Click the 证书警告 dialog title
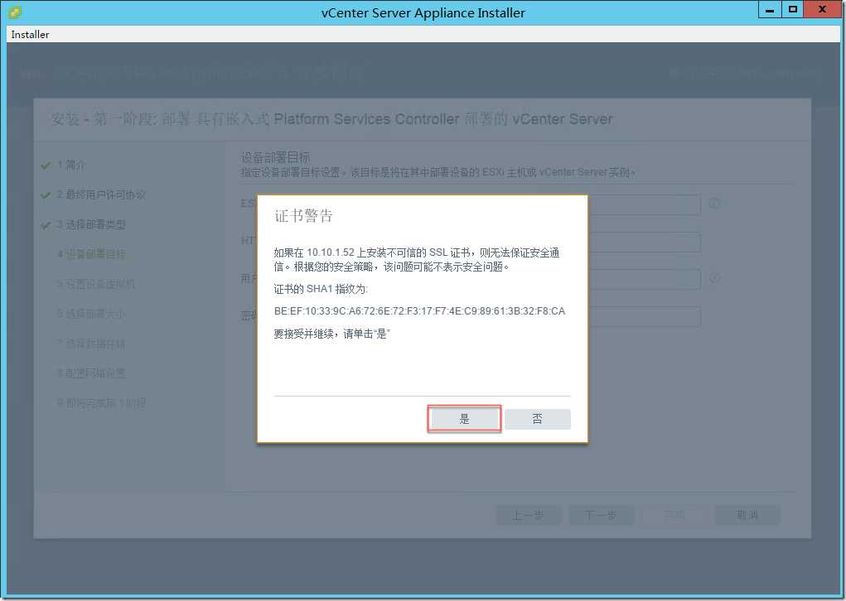This screenshot has width=846, height=601. coord(303,216)
